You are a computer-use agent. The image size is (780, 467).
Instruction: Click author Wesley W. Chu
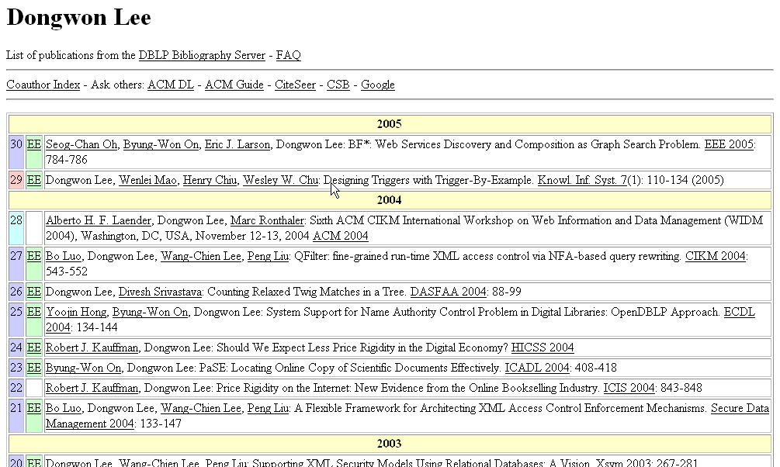point(280,180)
